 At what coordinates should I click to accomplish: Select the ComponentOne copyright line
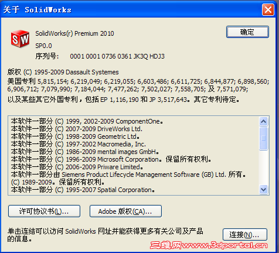point(87,121)
